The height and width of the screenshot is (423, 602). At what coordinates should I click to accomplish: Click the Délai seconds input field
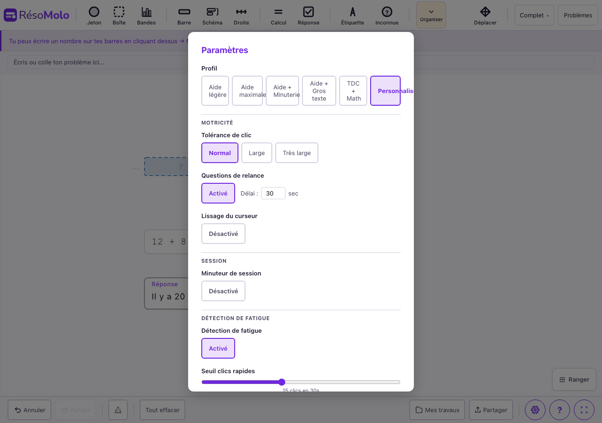point(273,193)
